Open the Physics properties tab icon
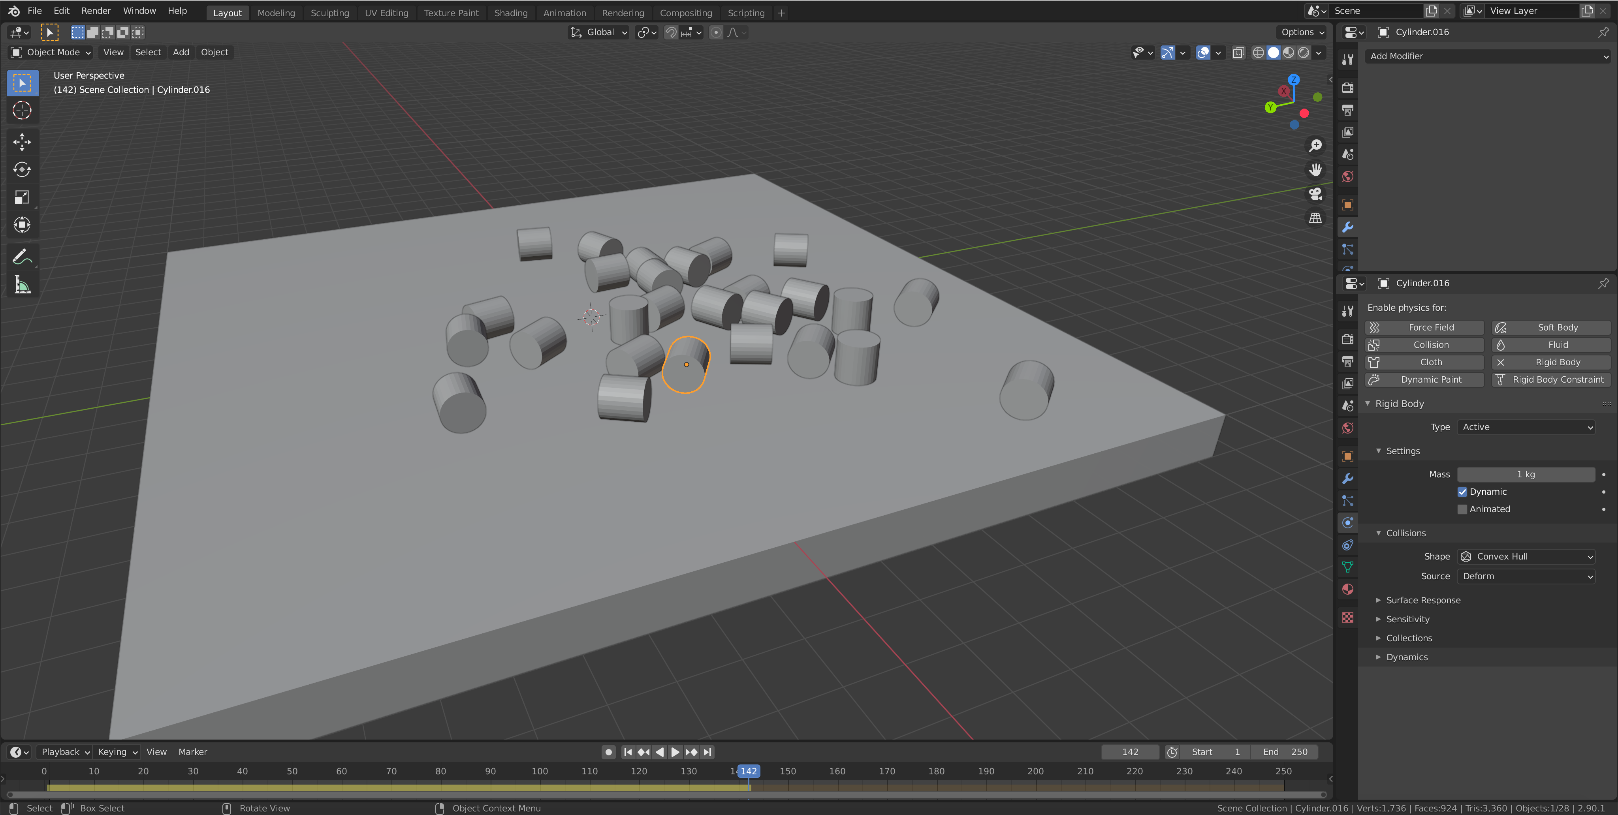The width and height of the screenshot is (1618, 815). point(1348,522)
